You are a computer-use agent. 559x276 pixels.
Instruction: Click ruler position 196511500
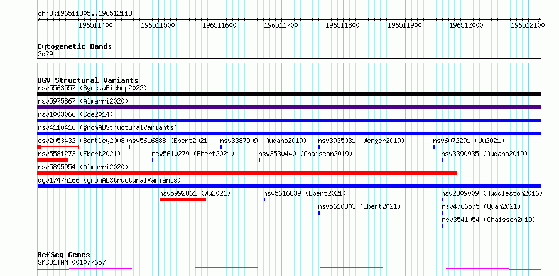click(158, 25)
